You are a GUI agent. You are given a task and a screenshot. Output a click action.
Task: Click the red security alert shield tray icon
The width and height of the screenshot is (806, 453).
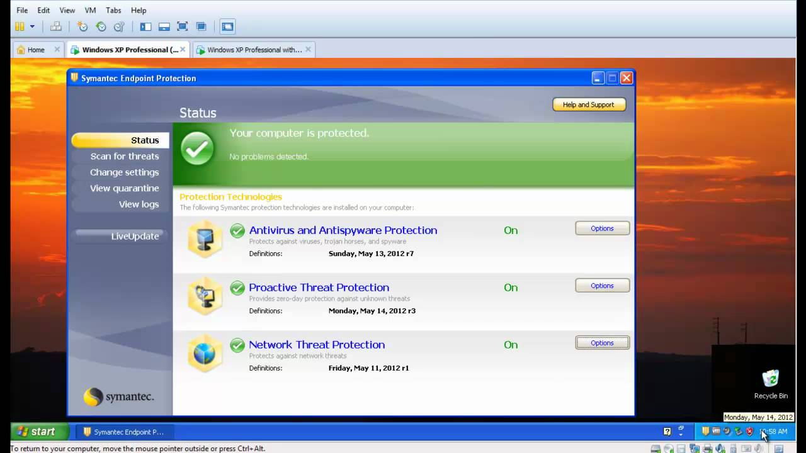(749, 431)
